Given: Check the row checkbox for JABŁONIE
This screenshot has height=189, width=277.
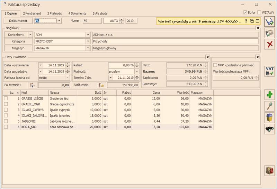Looking at the screenshot, I should [x=6, y=121].
